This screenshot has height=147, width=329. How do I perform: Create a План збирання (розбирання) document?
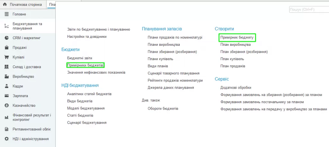(x=244, y=52)
